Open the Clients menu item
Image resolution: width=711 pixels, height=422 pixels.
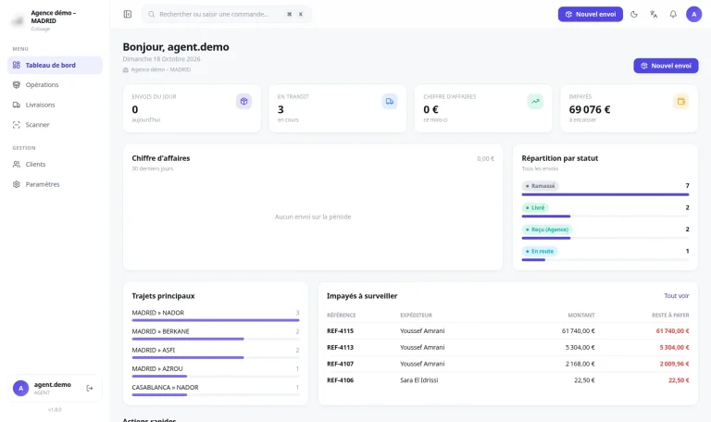pos(55,164)
